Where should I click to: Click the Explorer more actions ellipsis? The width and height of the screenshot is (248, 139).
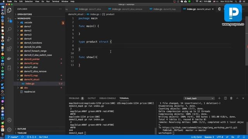pos(60,9)
